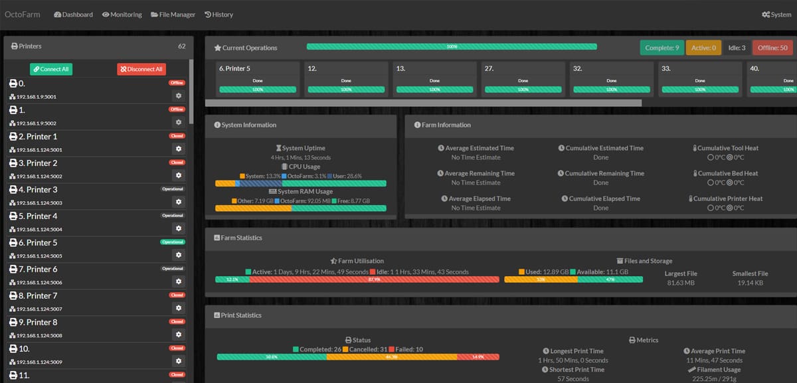Open the Dashboard page

73,15
